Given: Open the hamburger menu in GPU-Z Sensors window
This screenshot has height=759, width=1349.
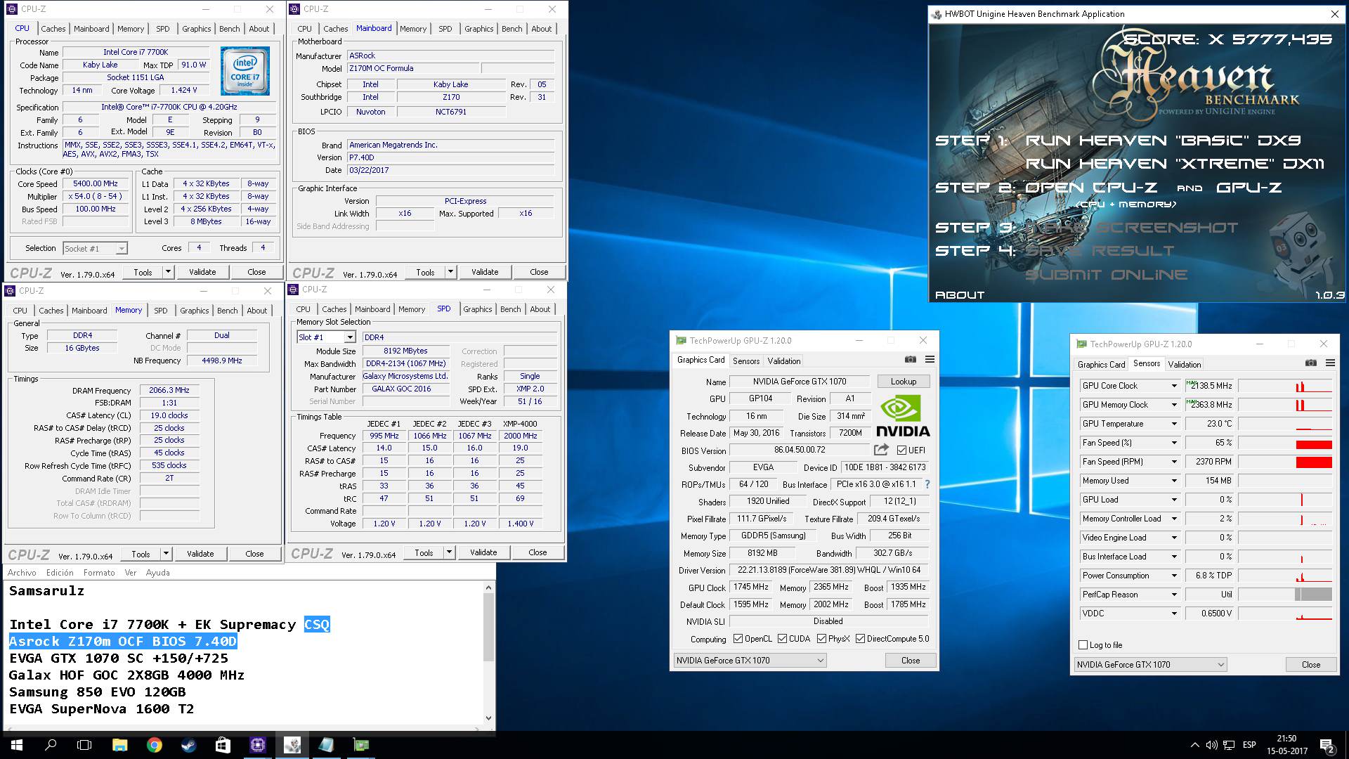Looking at the screenshot, I should tap(1330, 363).
